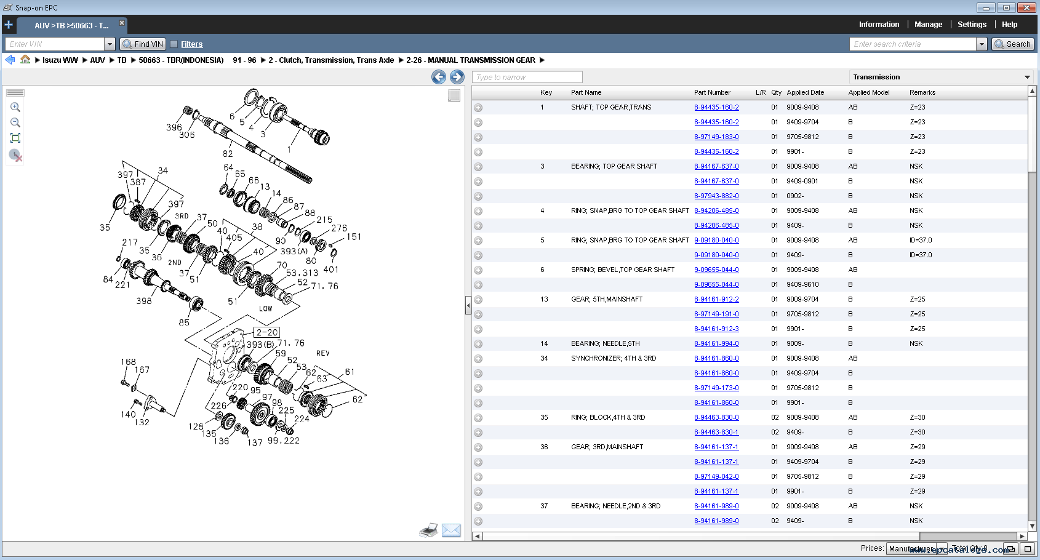Select the AUV >TB >50663 tab
Screen dimensions: 1040x560
[71, 26]
